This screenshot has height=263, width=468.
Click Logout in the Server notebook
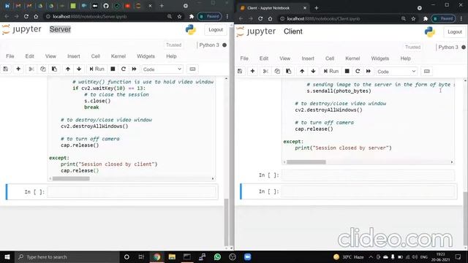tap(216, 30)
